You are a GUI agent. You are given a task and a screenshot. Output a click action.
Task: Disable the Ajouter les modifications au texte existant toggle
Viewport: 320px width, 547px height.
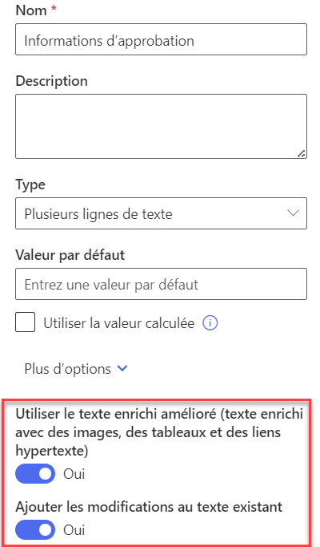(x=35, y=529)
